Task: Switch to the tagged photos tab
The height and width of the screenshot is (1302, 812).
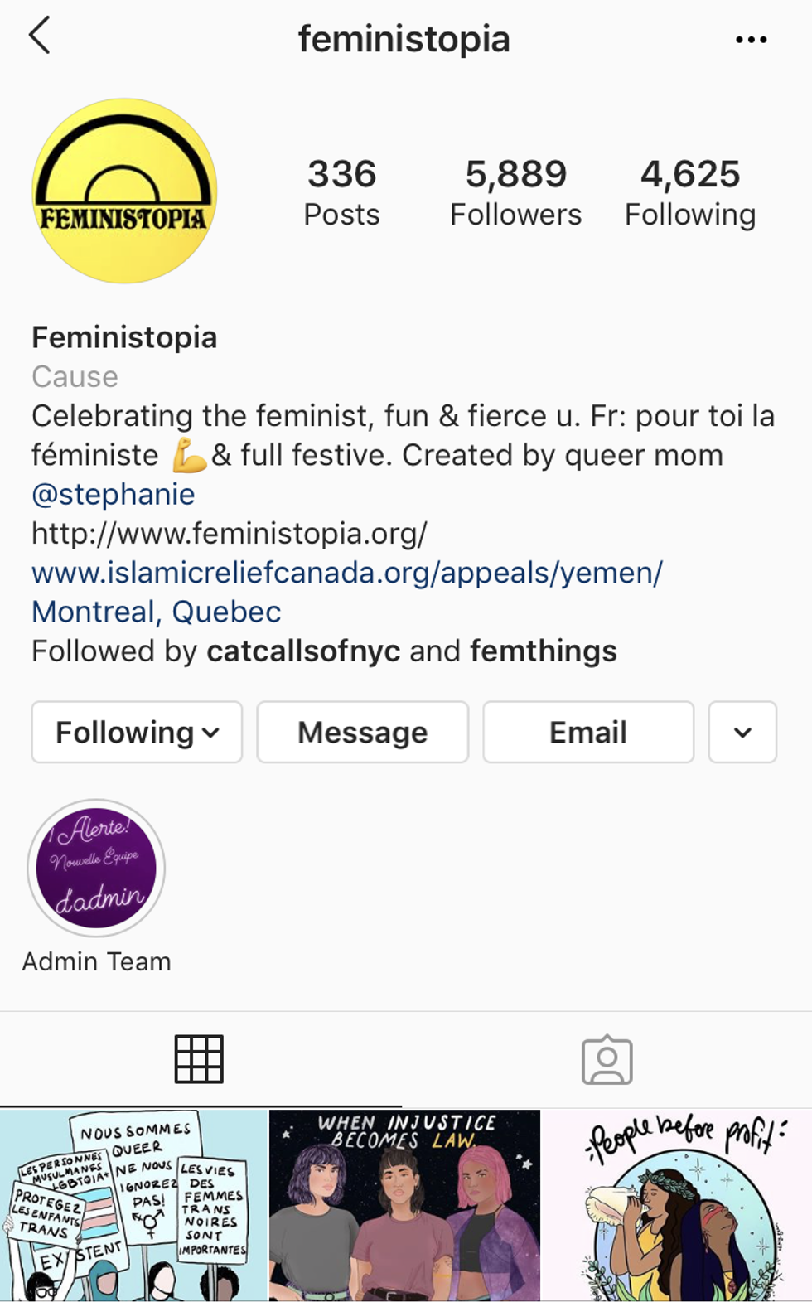Action: tap(607, 1060)
